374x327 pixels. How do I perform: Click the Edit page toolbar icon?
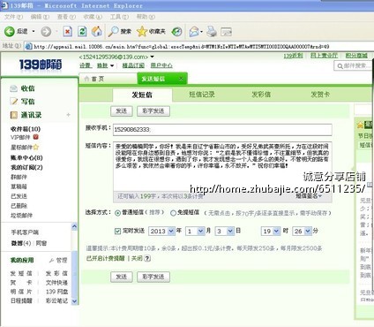point(226,32)
